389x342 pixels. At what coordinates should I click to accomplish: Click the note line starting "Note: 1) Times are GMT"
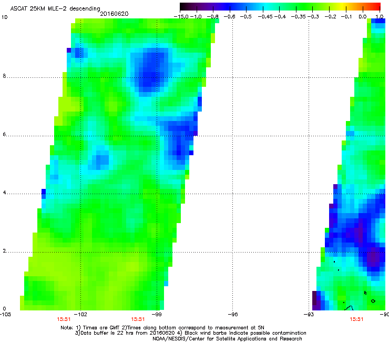162,328
